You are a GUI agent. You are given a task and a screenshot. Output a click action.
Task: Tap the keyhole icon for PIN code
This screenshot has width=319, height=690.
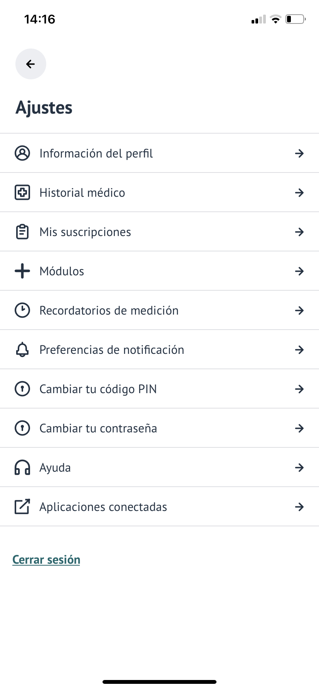click(22, 389)
